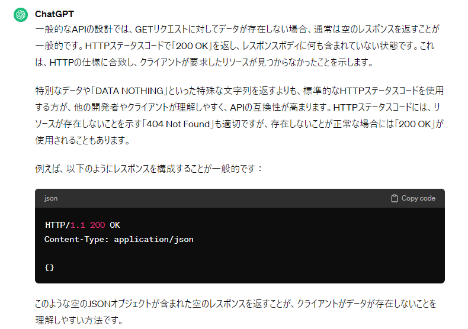The height and width of the screenshot is (329, 468).
Task: Click the ChatGPT sender name
Action: coord(55,14)
